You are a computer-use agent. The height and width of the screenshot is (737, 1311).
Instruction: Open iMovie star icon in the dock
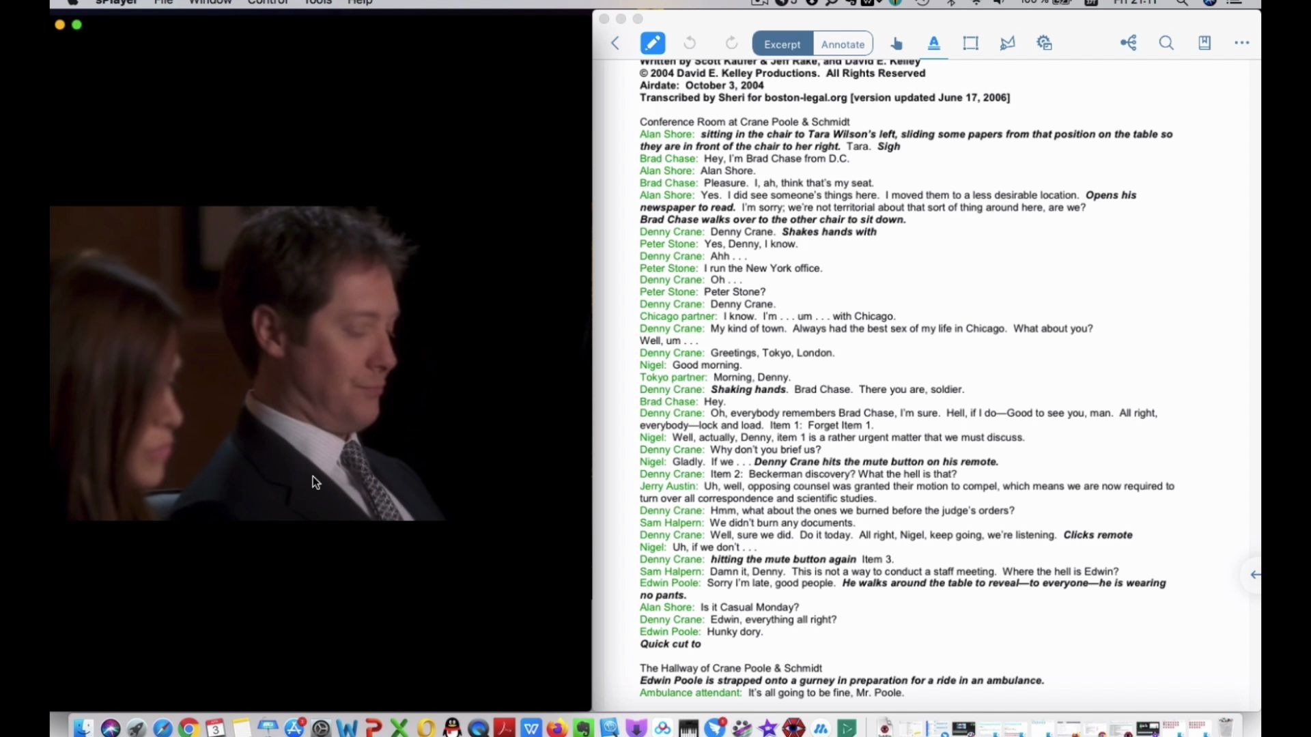[768, 728]
